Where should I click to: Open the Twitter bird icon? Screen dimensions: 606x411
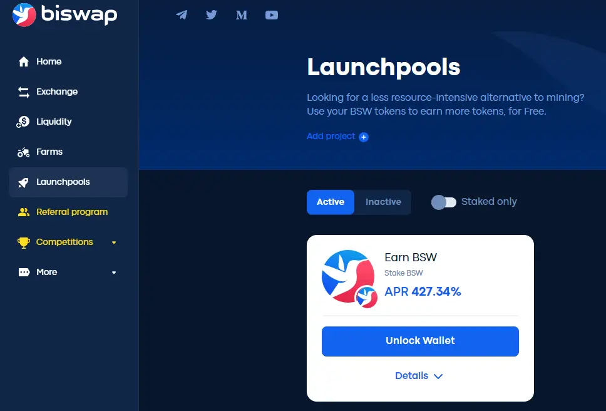pyautogui.click(x=212, y=14)
